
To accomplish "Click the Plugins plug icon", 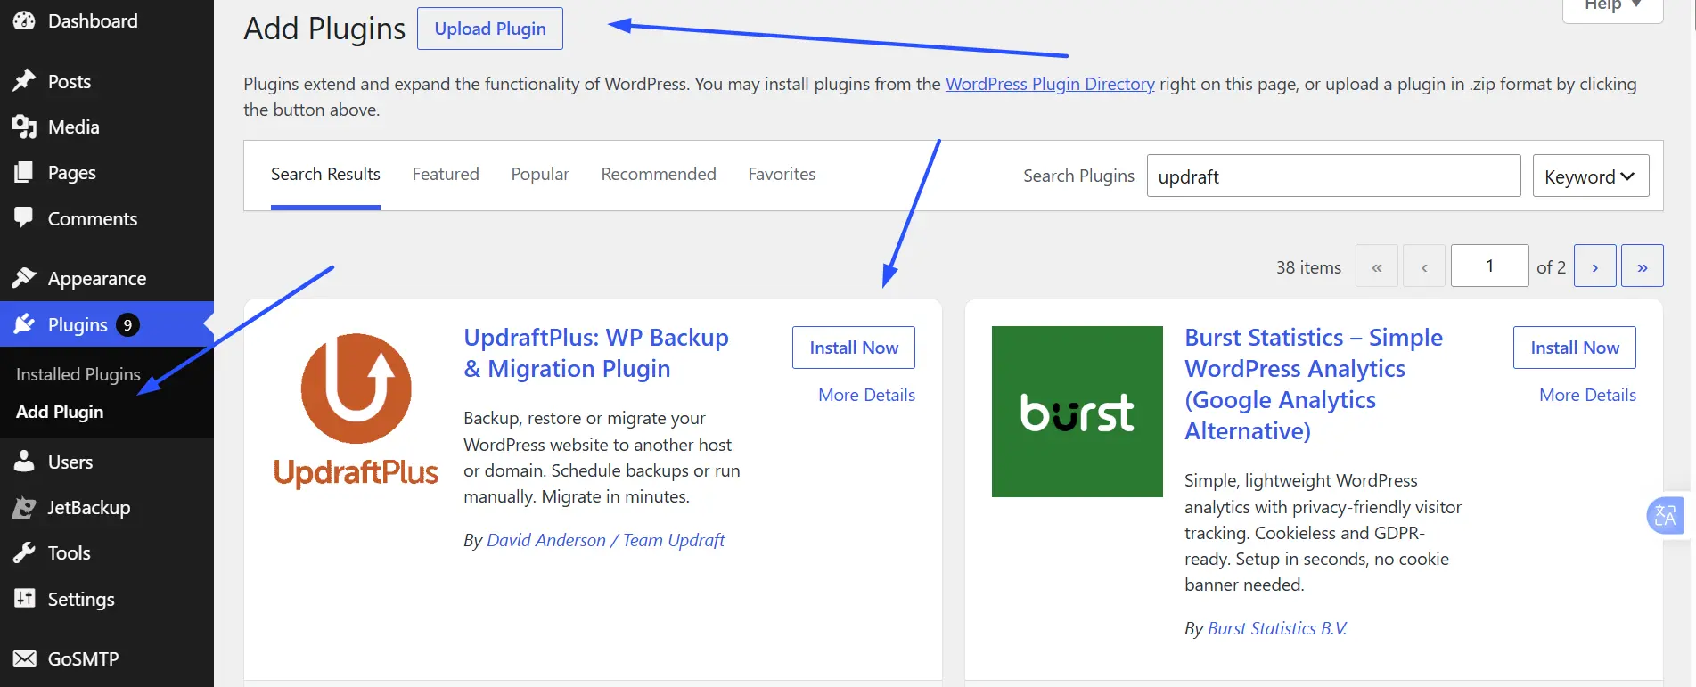I will [x=24, y=324].
